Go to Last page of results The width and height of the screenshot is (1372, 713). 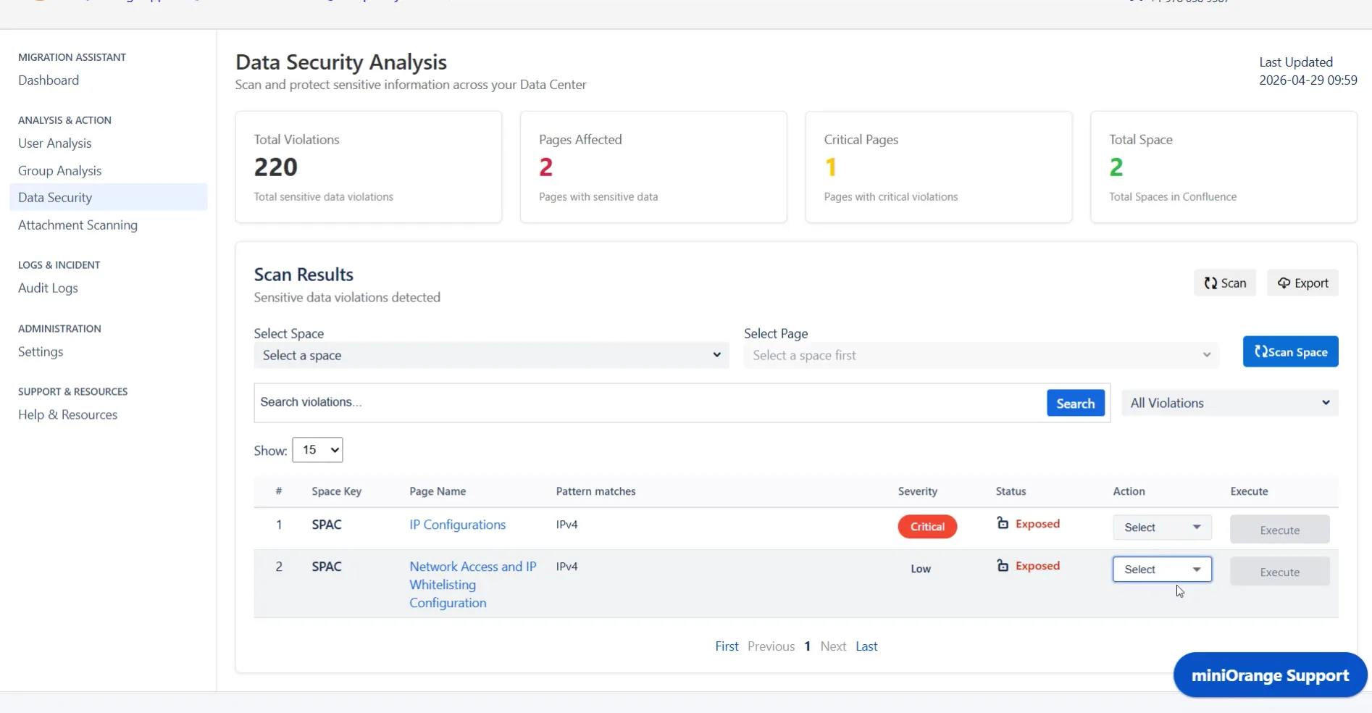tap(866, 646)
